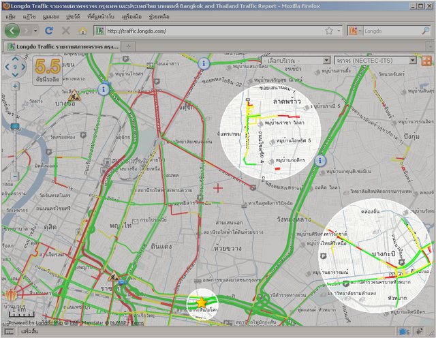This screenshot has height=338, width=436.
Task: Open the list-all-tabs dropdown
Action: pyautogui.click(x=431, y=46)
